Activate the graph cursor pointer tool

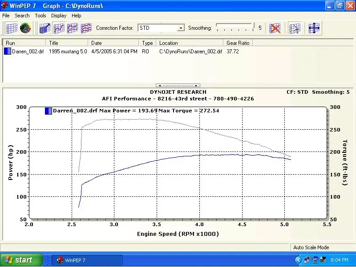295,28
